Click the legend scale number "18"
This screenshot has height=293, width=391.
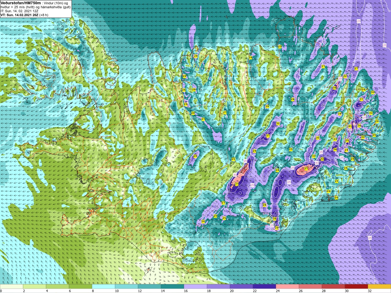(x=209, y=291)
